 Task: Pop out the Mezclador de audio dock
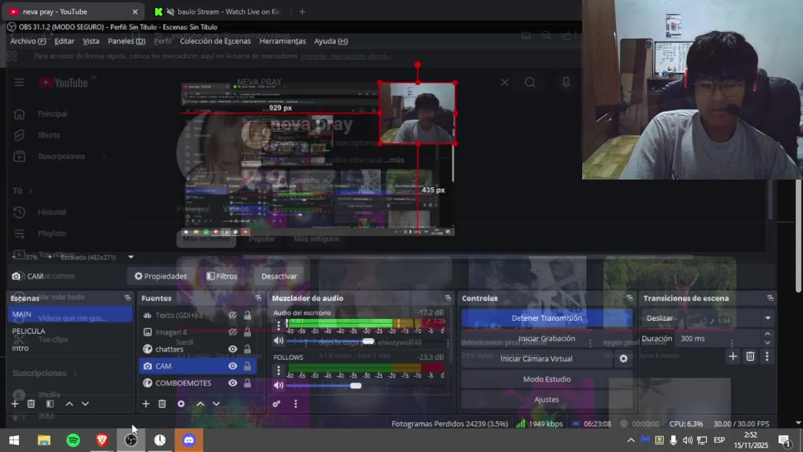pyautogui.click(x=448, y=298)
